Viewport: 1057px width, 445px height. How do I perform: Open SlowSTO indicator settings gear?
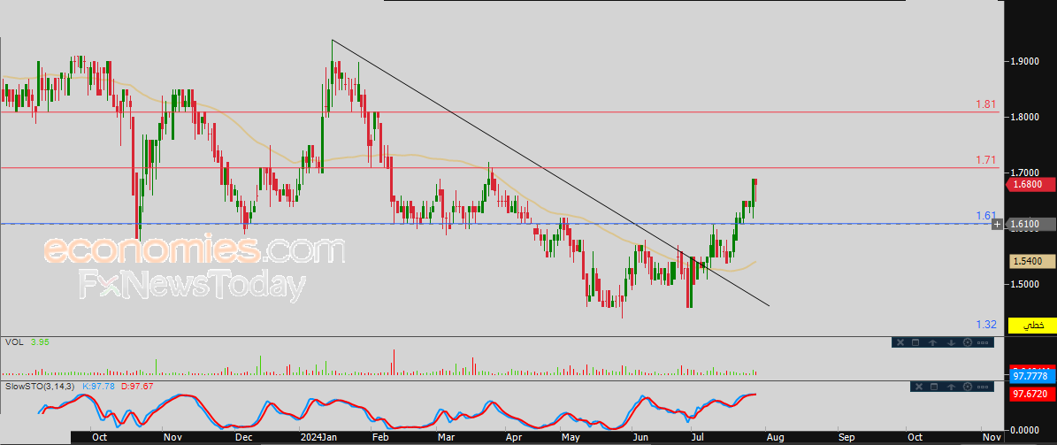[x=968, y=387]
